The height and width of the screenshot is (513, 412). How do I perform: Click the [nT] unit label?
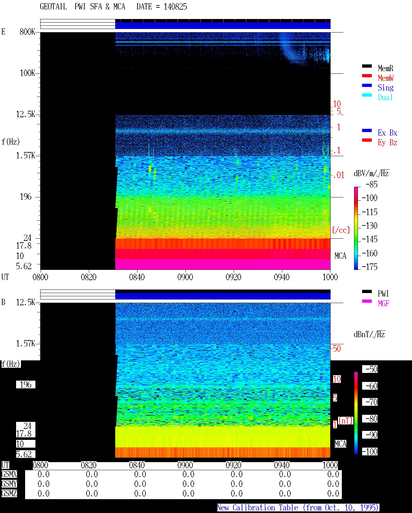346,421
